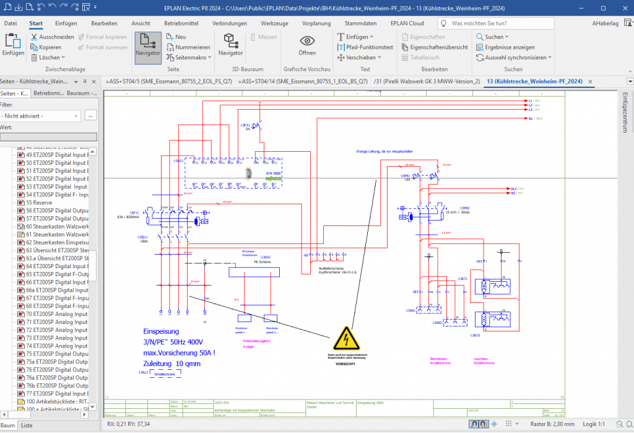This screenshot has width=634, height=433.
Task: Toggle the Seite Navigator button
Action: [x=148, y=45]
